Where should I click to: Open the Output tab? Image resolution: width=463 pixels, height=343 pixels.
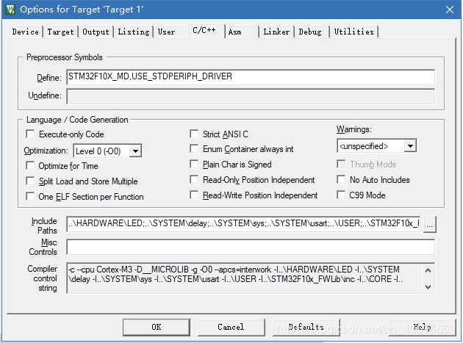tap(96, 32)
